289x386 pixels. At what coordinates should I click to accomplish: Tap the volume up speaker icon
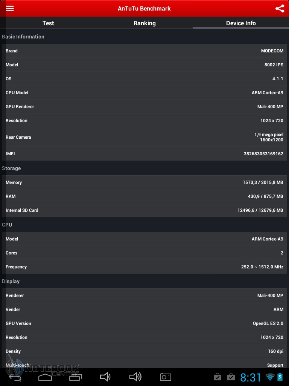click(x=135, y=377)
